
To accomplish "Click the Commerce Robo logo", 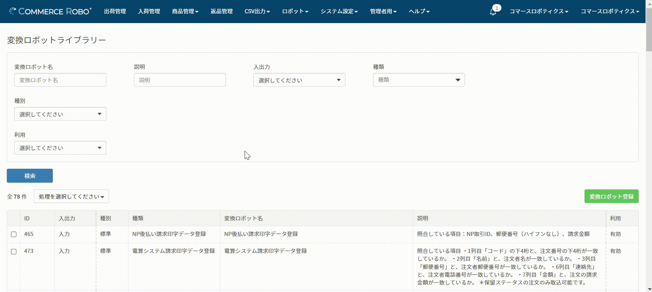I will click(x=50, y=11).
